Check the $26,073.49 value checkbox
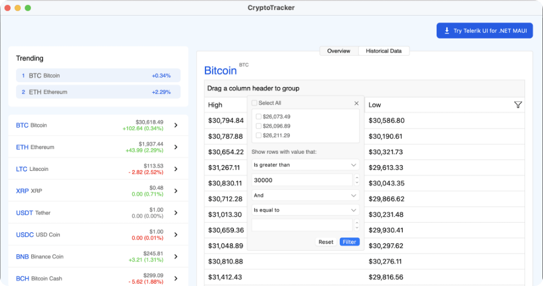Image resolution: width=543 pixels, height=286 pixels. (x=258, y=116)
